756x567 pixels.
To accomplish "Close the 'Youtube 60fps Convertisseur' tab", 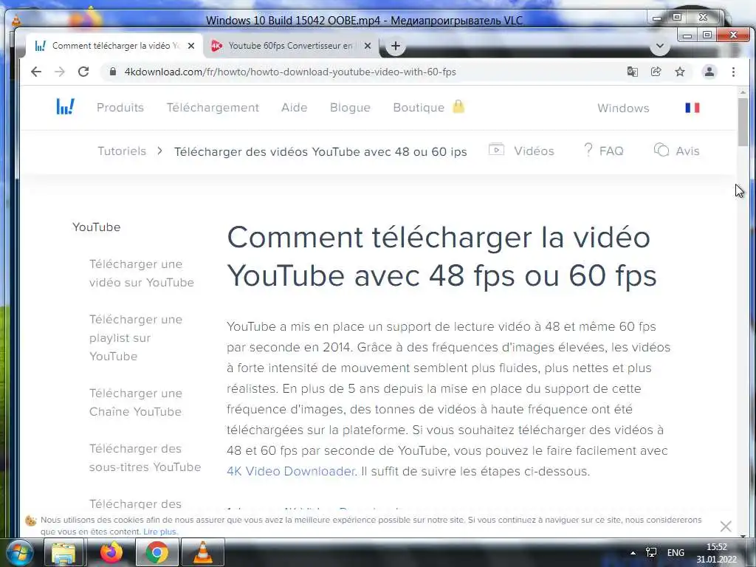I will click(x=368, y=46).
